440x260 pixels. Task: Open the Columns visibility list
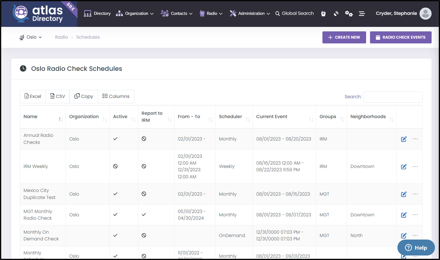[x=116, y=96]
